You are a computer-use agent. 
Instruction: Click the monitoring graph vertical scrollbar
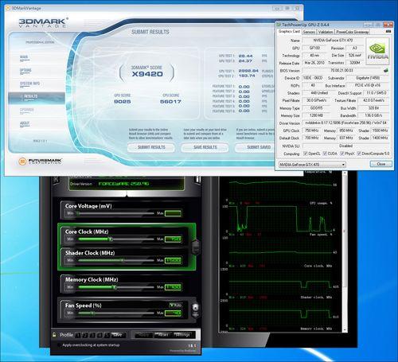coord(345,251)
